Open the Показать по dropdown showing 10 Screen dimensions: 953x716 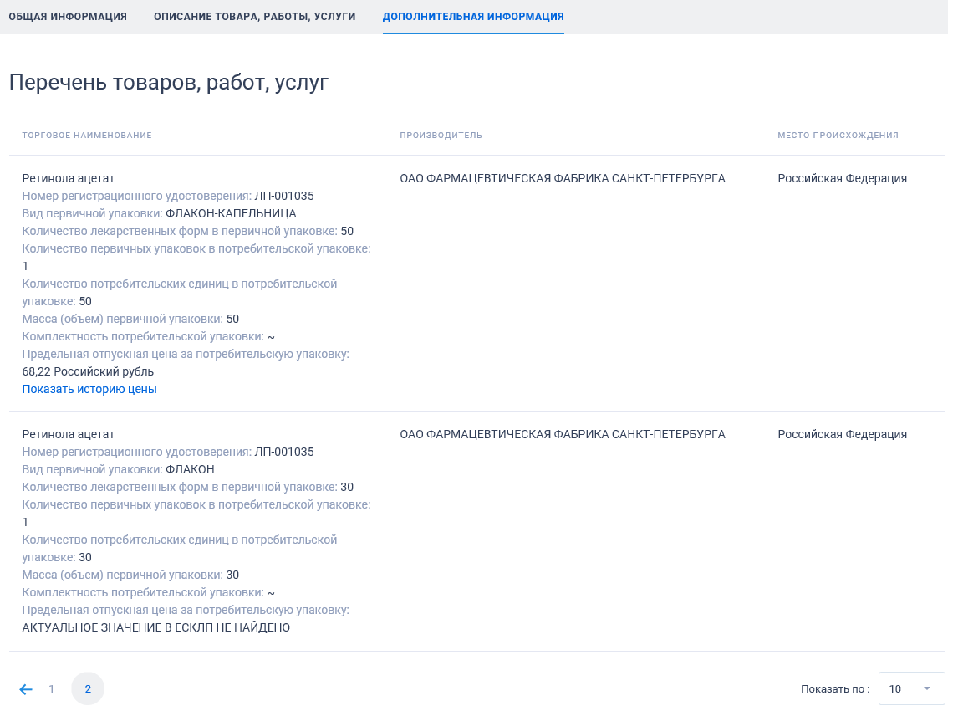tap(911, 688)
